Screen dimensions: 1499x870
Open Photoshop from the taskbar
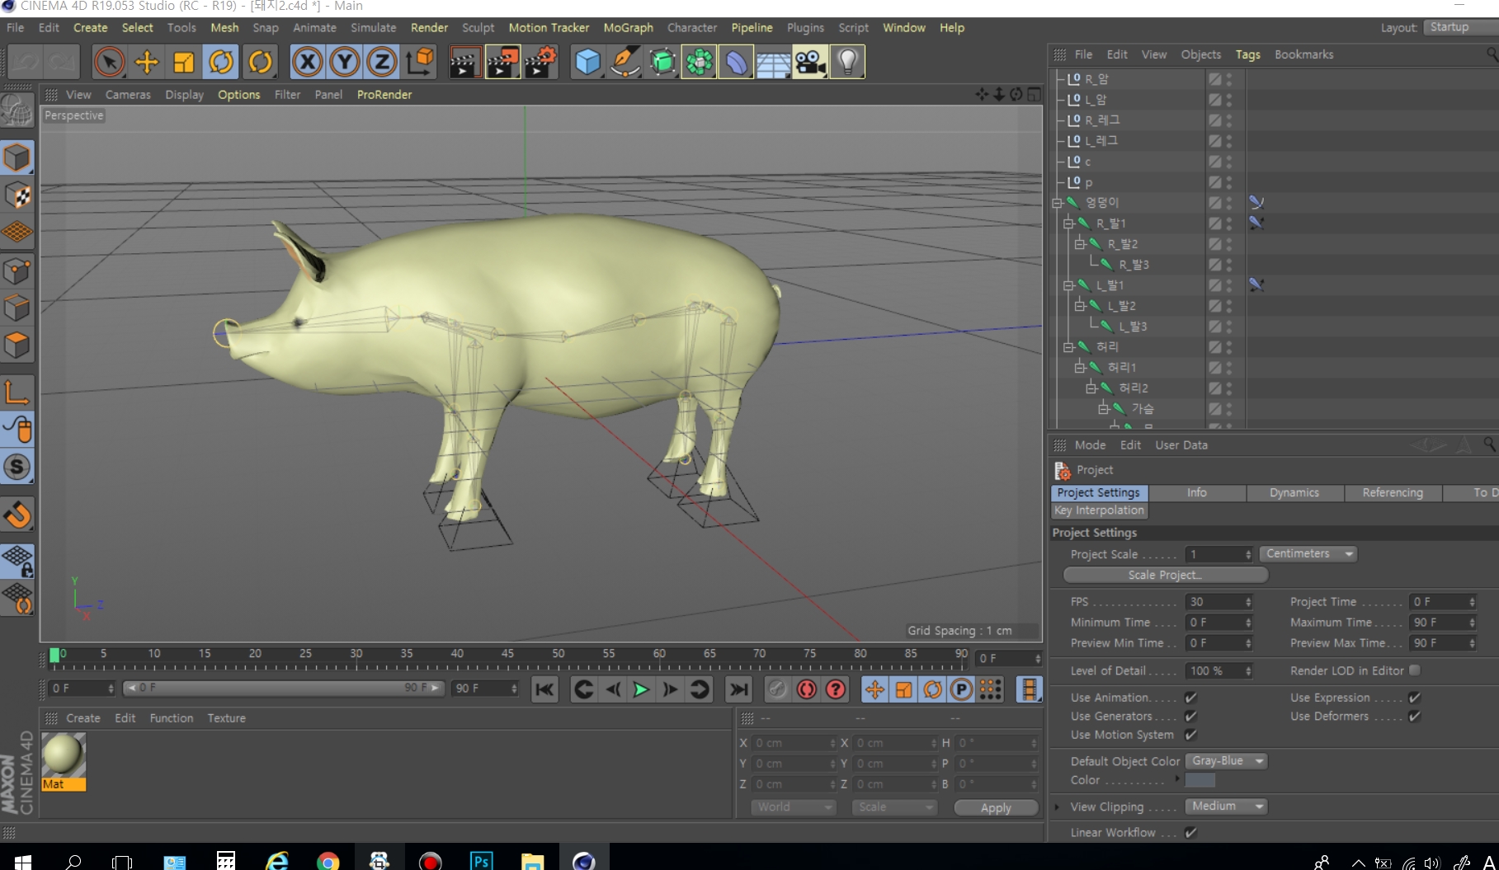(481, 862)
